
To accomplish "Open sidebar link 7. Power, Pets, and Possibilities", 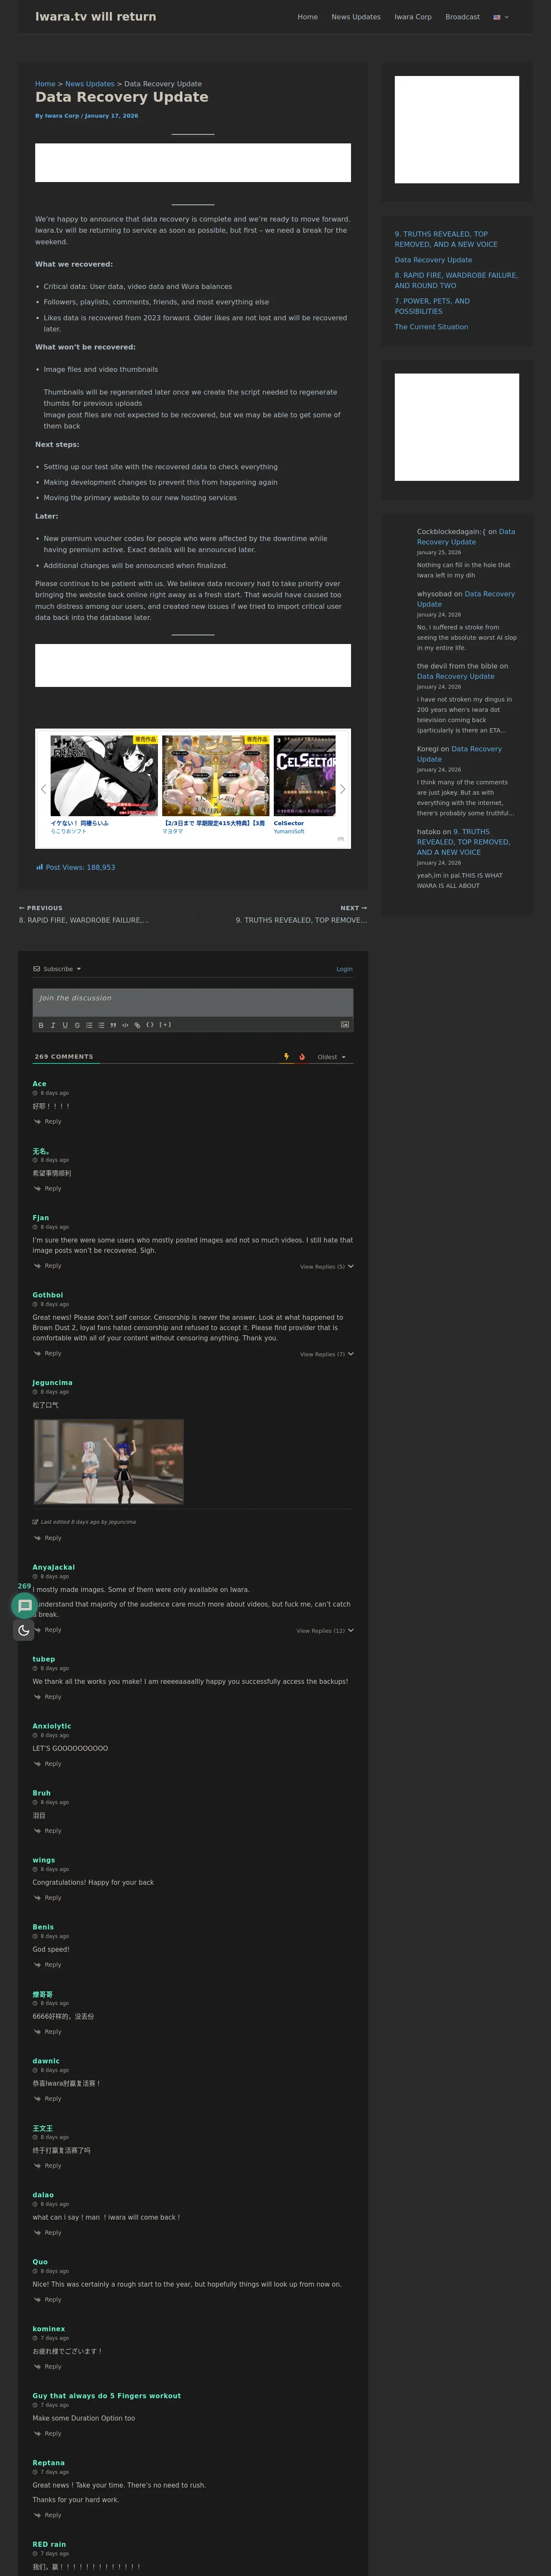I will tap(432, 306).
